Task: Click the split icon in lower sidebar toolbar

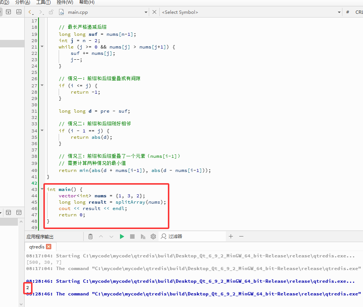Action: [x=19, y=212]
